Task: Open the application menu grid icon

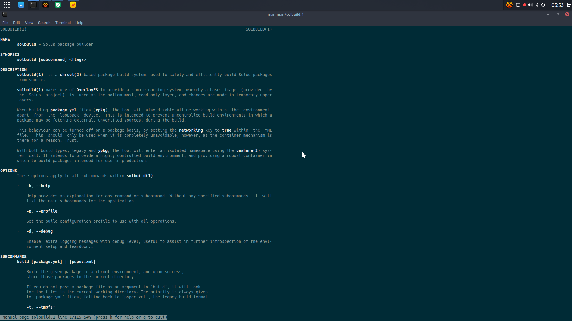Action: coord(7,5)
